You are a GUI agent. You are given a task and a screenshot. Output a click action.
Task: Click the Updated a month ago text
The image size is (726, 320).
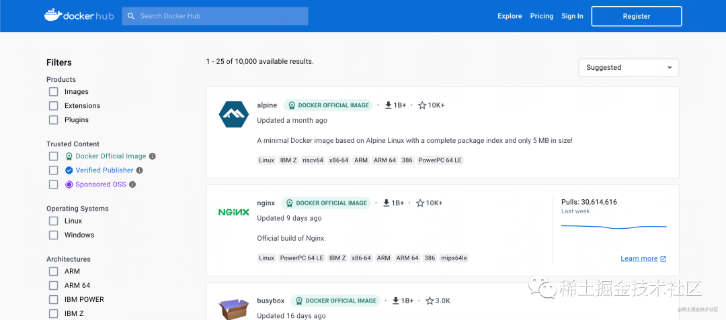[292, 120]
